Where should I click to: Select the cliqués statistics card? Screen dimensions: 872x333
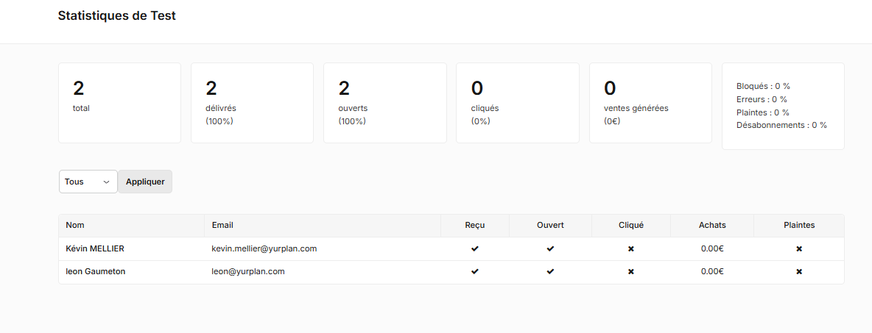click(518, 103)
